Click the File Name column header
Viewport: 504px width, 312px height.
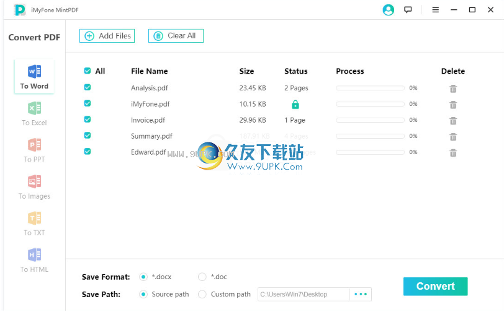click(150, 71)
